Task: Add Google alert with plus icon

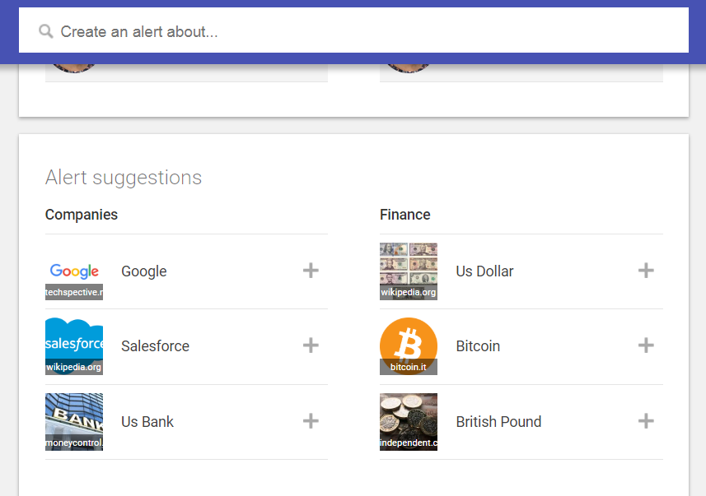Action: 311,271
